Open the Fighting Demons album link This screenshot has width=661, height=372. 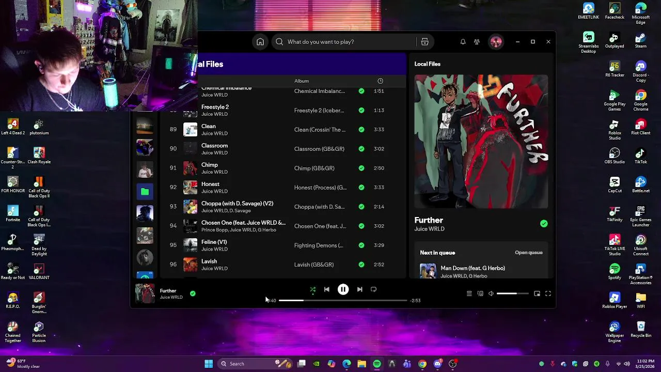(x=319, y=245)
